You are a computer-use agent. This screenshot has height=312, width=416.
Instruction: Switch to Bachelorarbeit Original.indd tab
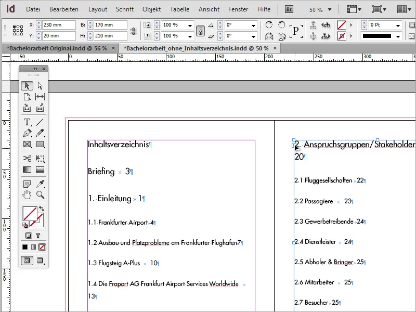click(57, 48)
